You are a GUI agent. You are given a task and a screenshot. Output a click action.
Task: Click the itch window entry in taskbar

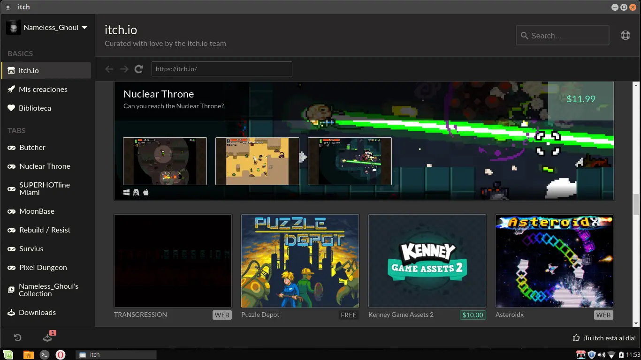point(116,354)
